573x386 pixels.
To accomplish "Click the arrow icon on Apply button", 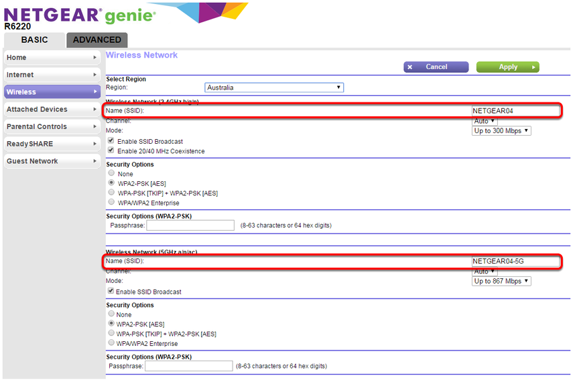I will click(533, 67).
